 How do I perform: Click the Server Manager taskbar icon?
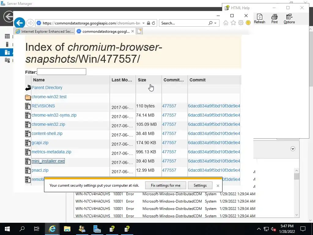tap(97, 229)
